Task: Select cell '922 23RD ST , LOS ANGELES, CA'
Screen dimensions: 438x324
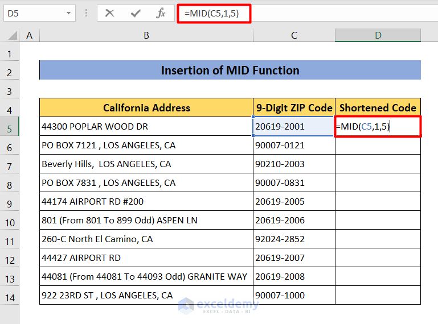Action: 146,295
